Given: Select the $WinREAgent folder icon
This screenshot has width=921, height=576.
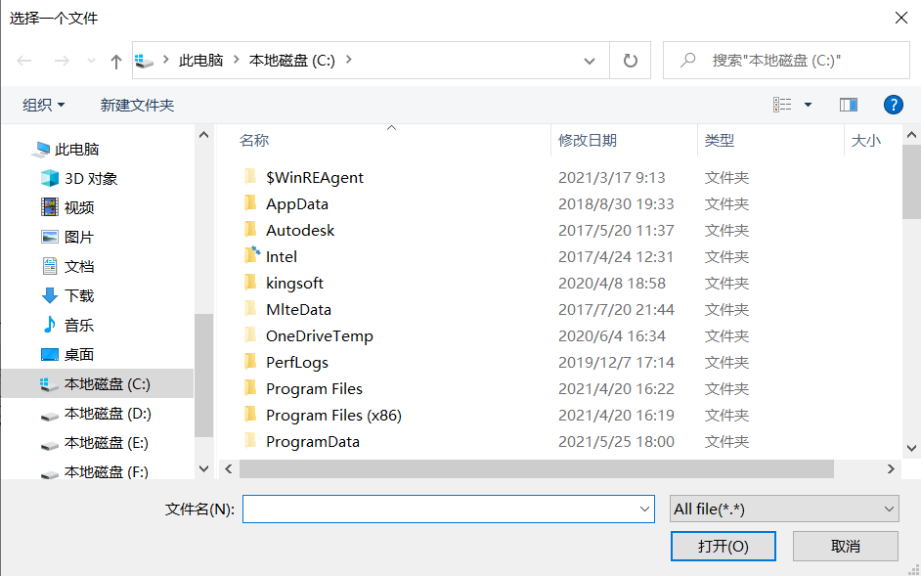Looking at the screenshot, I should point(250,176).
